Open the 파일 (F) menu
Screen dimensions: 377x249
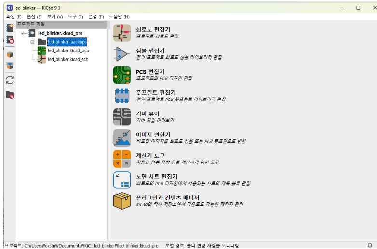pyautogui.click(x=13, y=17)
